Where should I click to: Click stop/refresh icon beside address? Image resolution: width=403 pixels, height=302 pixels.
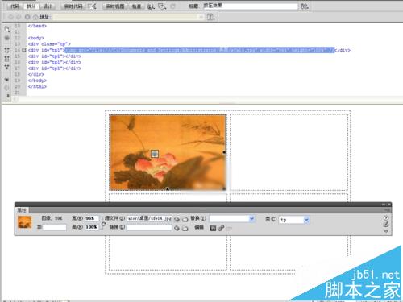tap(27, 17)
